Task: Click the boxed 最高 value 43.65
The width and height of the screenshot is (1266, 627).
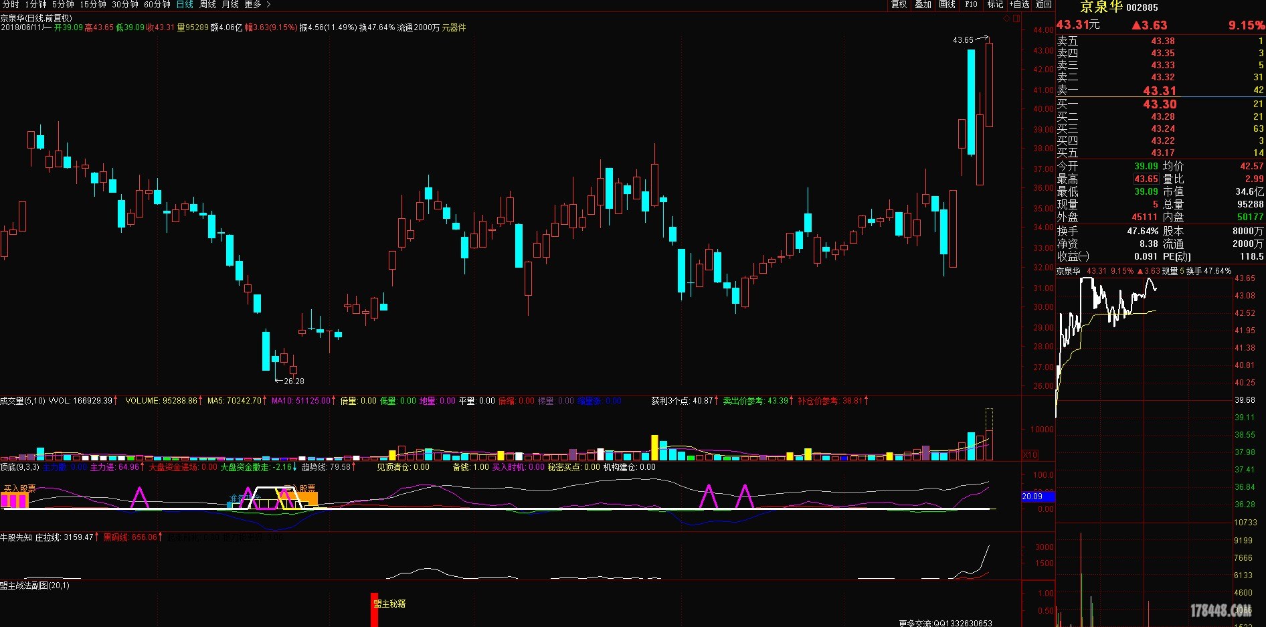Action: 1146,179
